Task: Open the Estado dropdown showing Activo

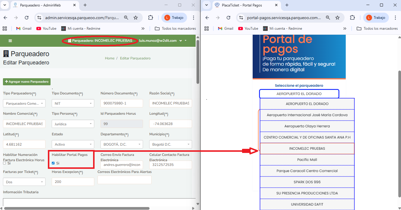Action: click(73, 144)
